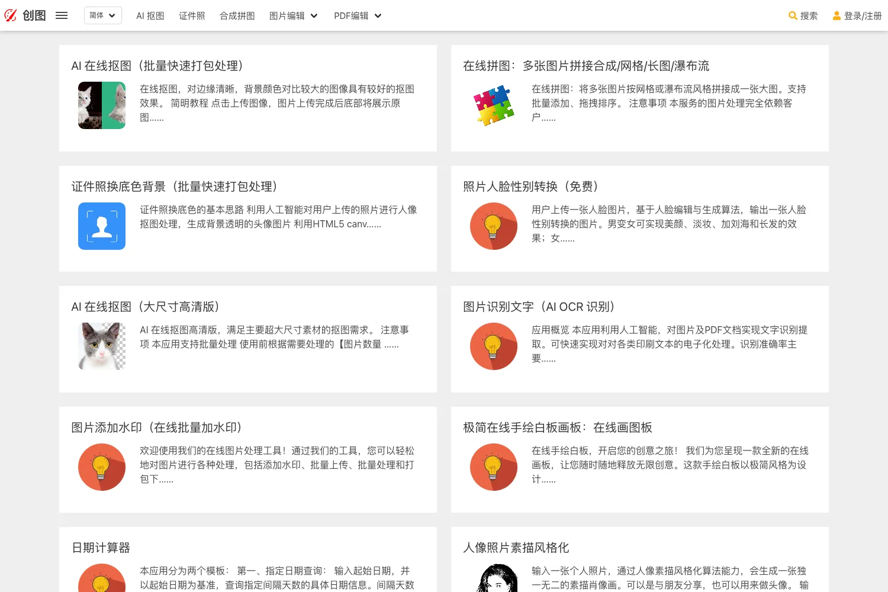Click description text starting 在线拼图：将多张图片
This screenshot has width=888, height=592.
click(x=669, y=103)
